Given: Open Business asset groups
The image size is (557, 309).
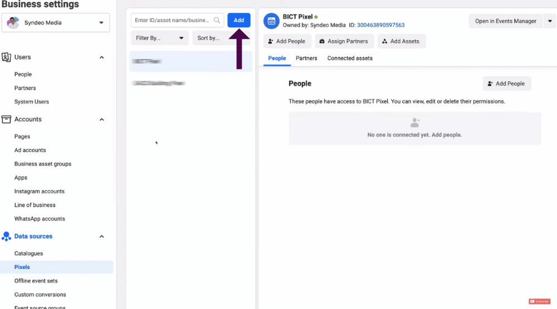Looking at the screenshot, I should (x=43, y=164).
